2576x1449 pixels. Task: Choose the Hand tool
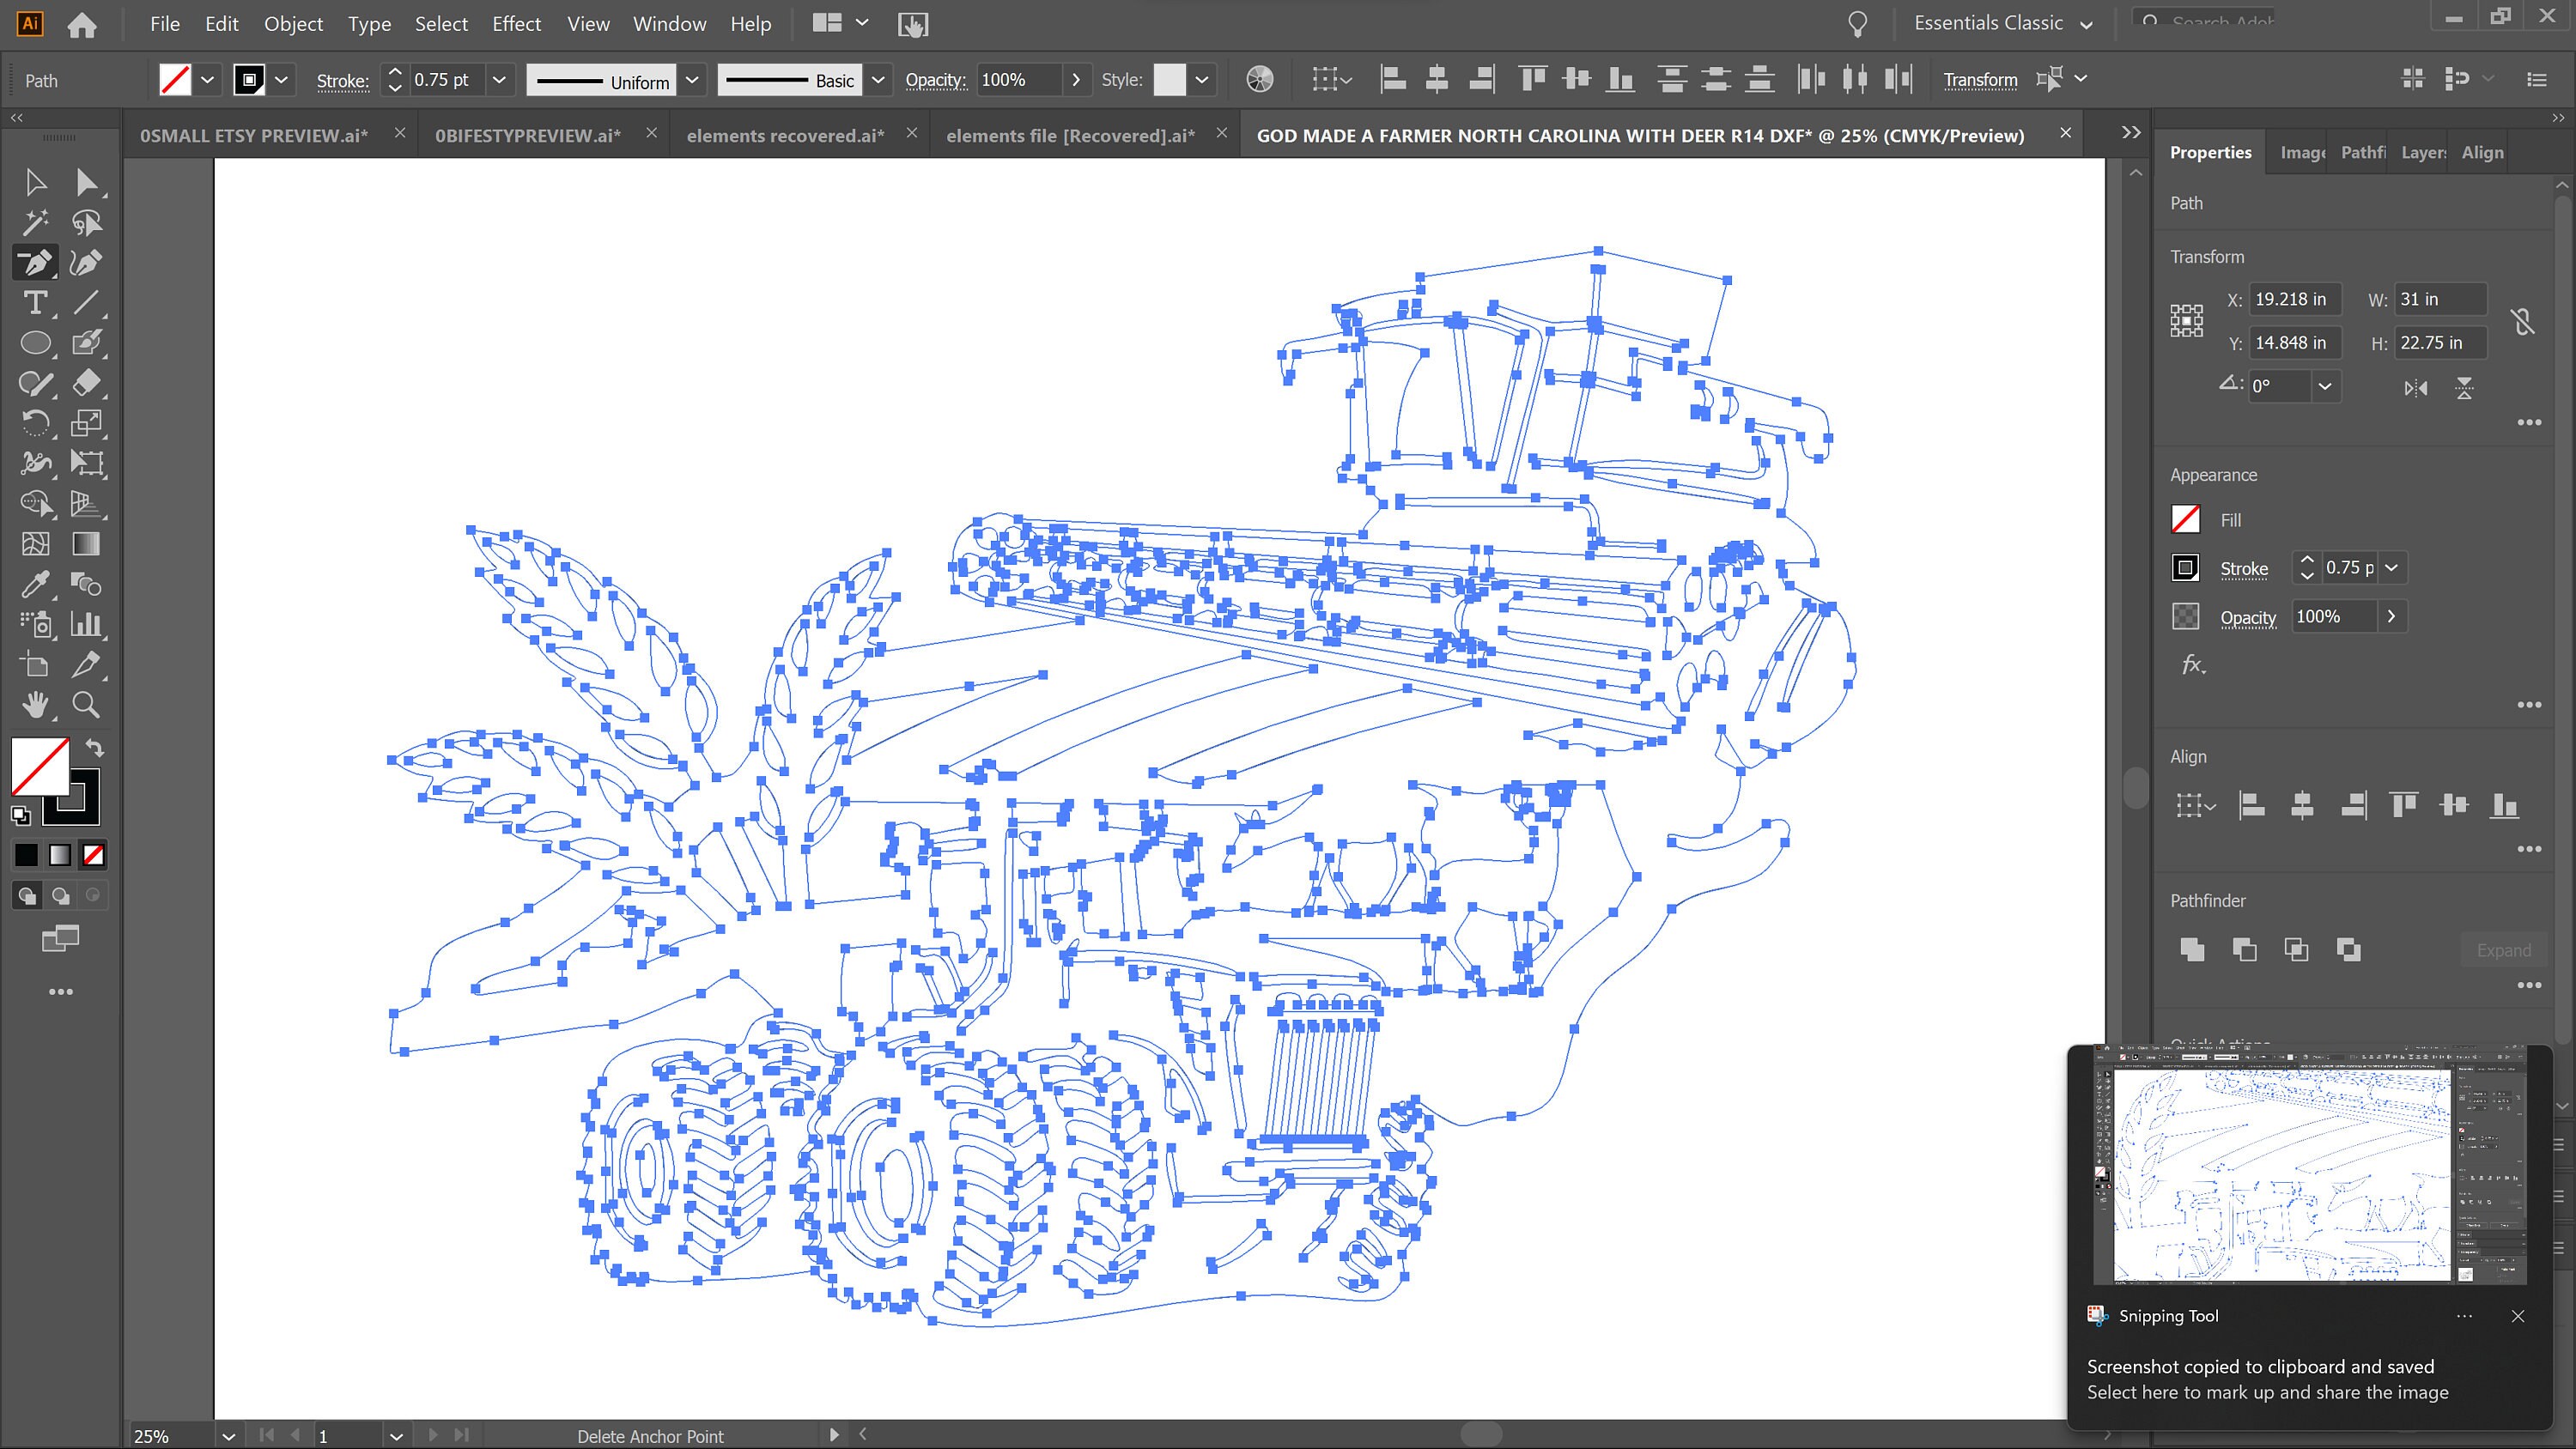coord(35,705)
